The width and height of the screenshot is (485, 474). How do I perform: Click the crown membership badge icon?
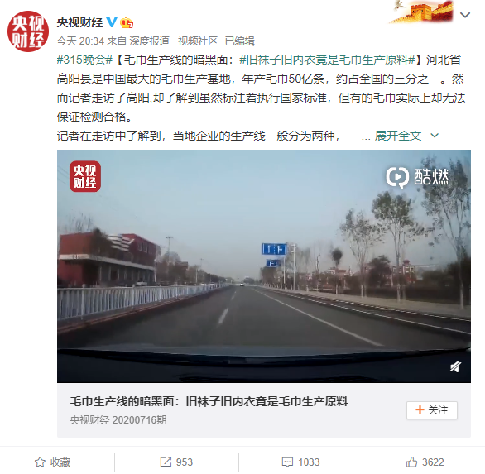[x=127, y=22]
